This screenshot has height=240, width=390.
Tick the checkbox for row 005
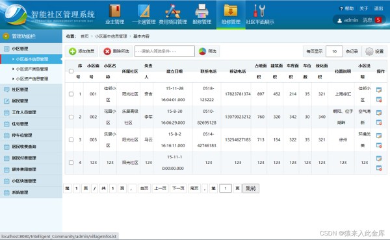pos(71,139)
